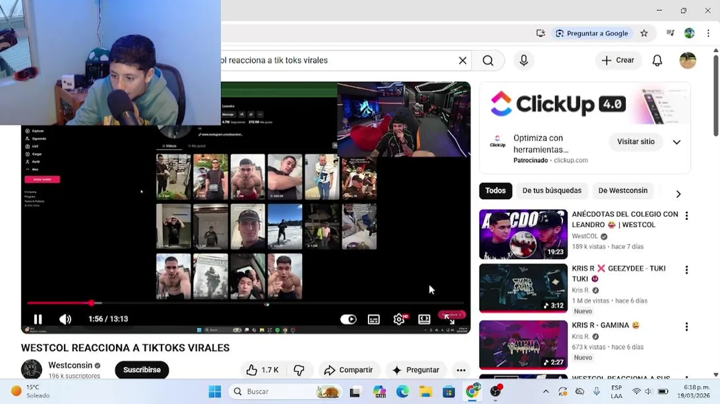Image resolution: width=720 pixels, height=404 pixels.
Task: Open the network Wi-Fi tray icon
Action: pos(636,392)
